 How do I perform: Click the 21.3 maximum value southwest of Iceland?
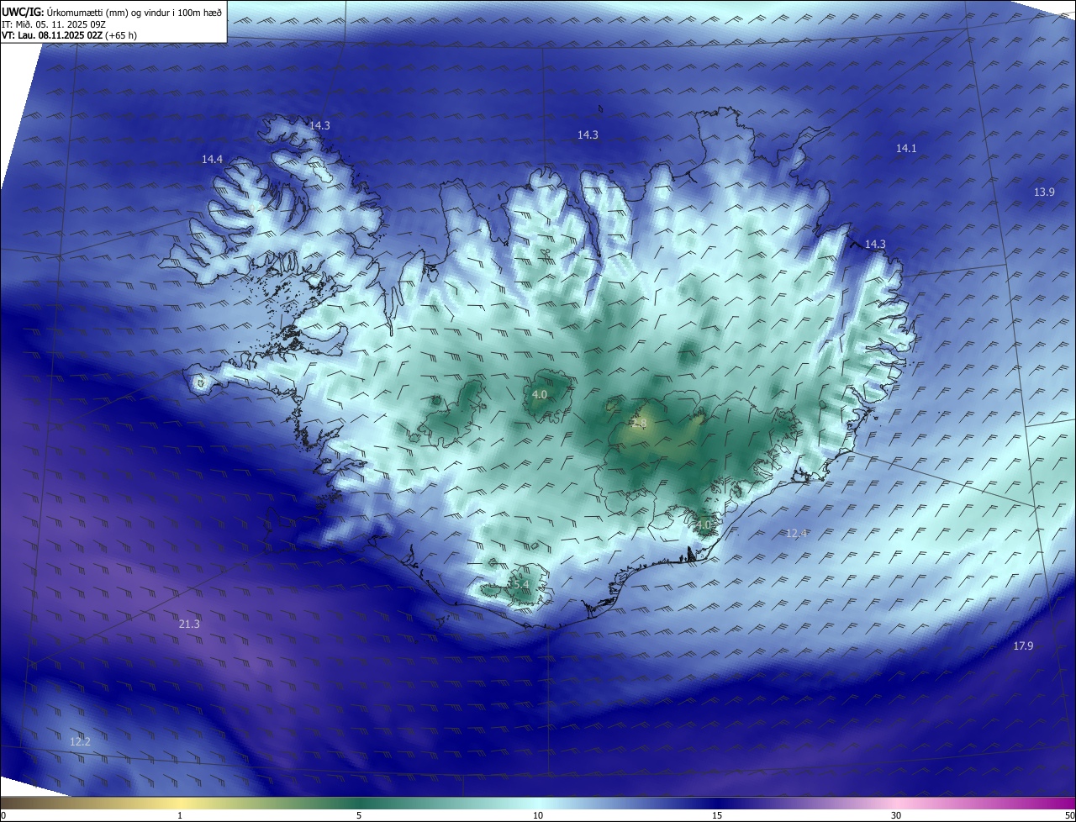[x=189, y=624]
